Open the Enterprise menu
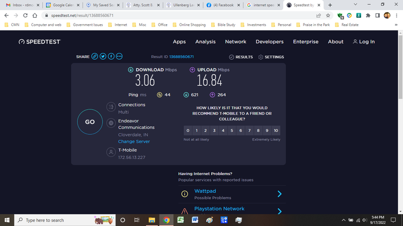The height and width of the screenshot is (226, 403). point(306,42)
